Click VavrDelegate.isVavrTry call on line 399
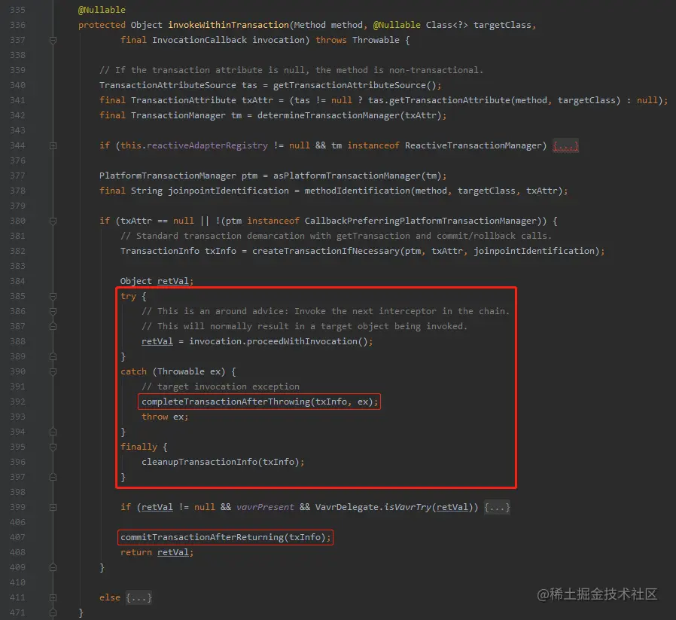The image size is (676, 620). click(373, 508)
